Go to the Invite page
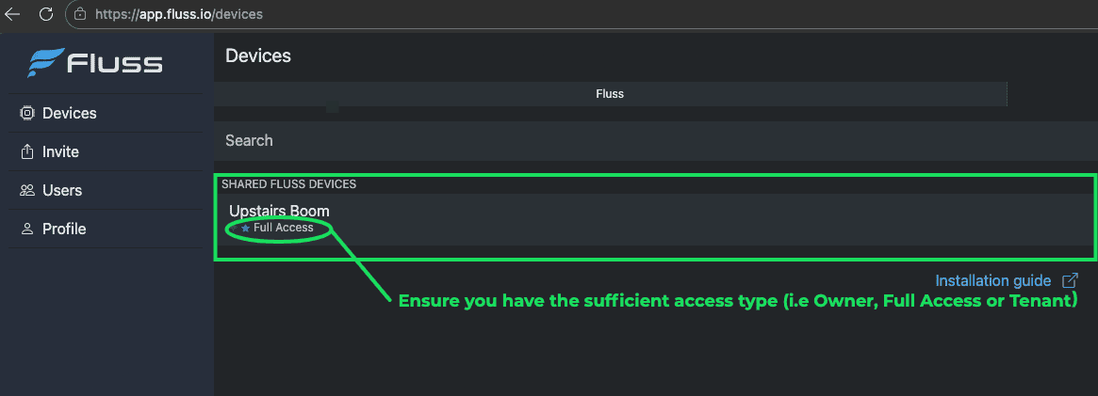The image size is (1098, 396). tap(61, 152)
